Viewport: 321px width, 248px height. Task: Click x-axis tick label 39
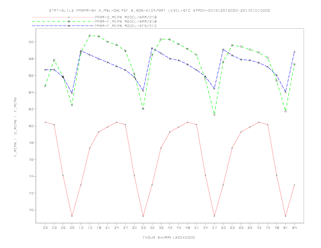pos(161,228)
